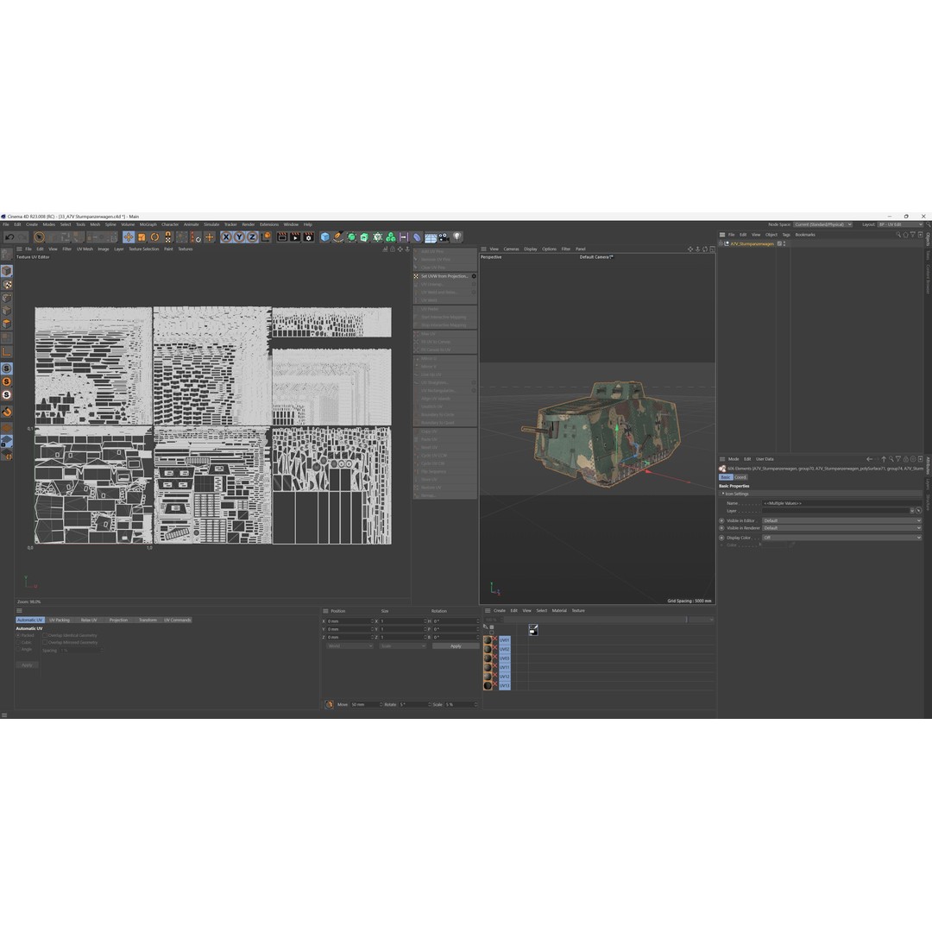Open the MoGraph menu
Viewport: 932px width, 932px height.
click(148, 224)
